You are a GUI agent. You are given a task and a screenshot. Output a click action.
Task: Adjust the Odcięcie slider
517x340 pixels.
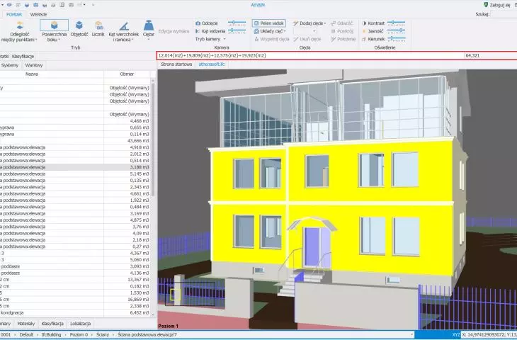pyautogui.click(x=237, y=23)
